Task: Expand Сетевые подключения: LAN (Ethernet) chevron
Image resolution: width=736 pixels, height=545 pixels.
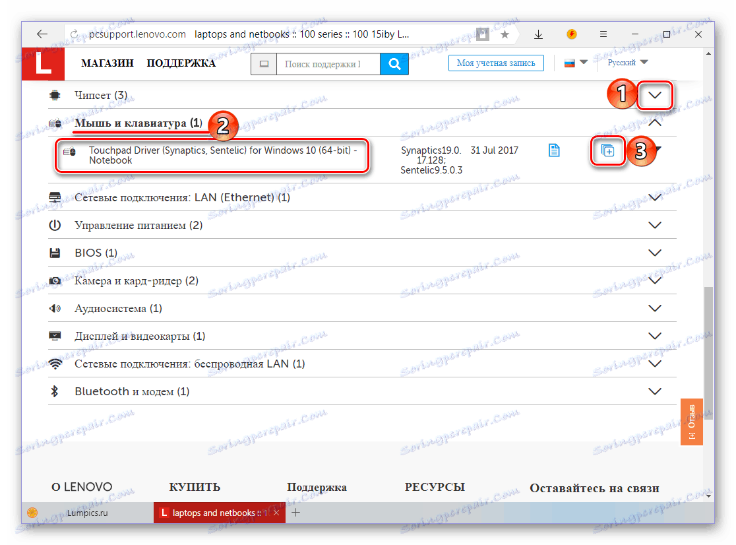Action: coord(655,198)
